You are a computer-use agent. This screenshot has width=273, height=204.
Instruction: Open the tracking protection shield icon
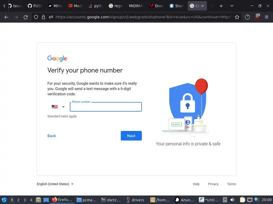point(36,17)
